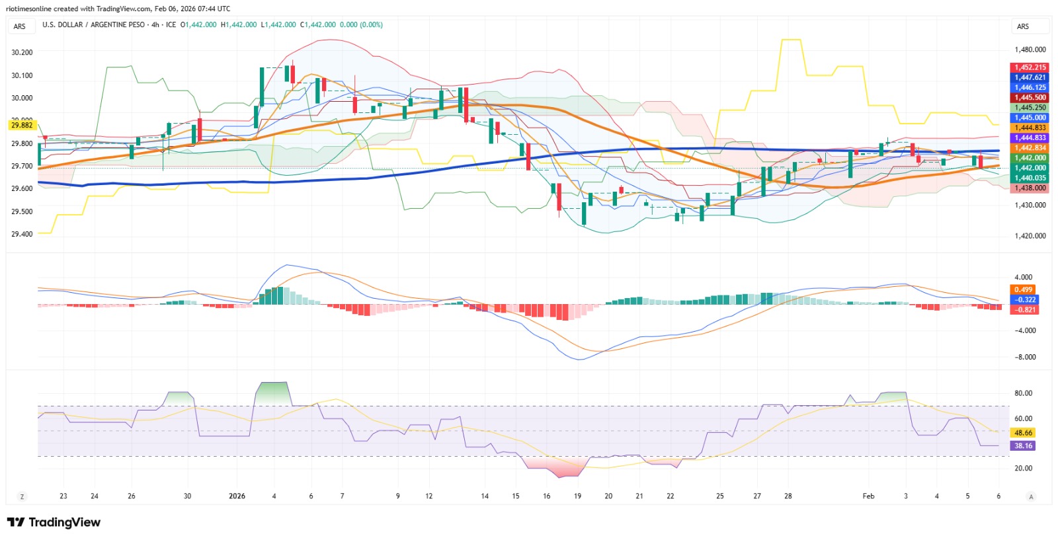
Task: Click the A auto-scale icon at bottom right
Action: point(1031,496)
